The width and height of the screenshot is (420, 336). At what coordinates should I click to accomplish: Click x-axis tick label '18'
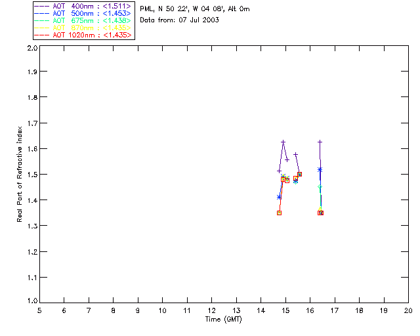[359, 310]
